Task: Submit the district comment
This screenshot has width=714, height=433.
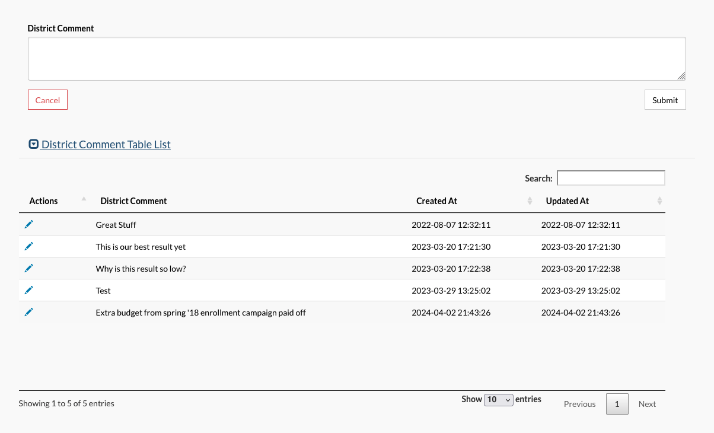Action: click(x=665, y=100)
